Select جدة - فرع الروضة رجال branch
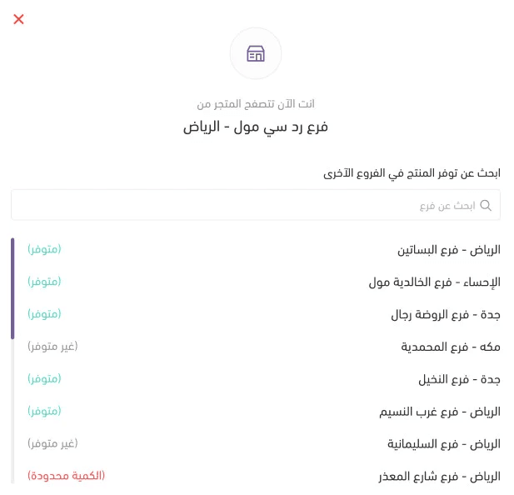 445,315
